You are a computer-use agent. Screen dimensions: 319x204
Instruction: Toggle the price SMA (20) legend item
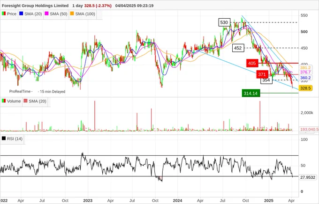tap(30, 14)
